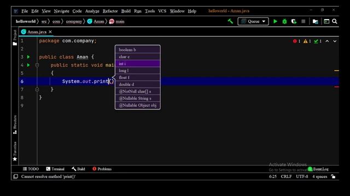The width and height of the screenshot is (350, 196).
Task: Click src breadcrumb in navigation bar
Action: click(x=44, y=21)
